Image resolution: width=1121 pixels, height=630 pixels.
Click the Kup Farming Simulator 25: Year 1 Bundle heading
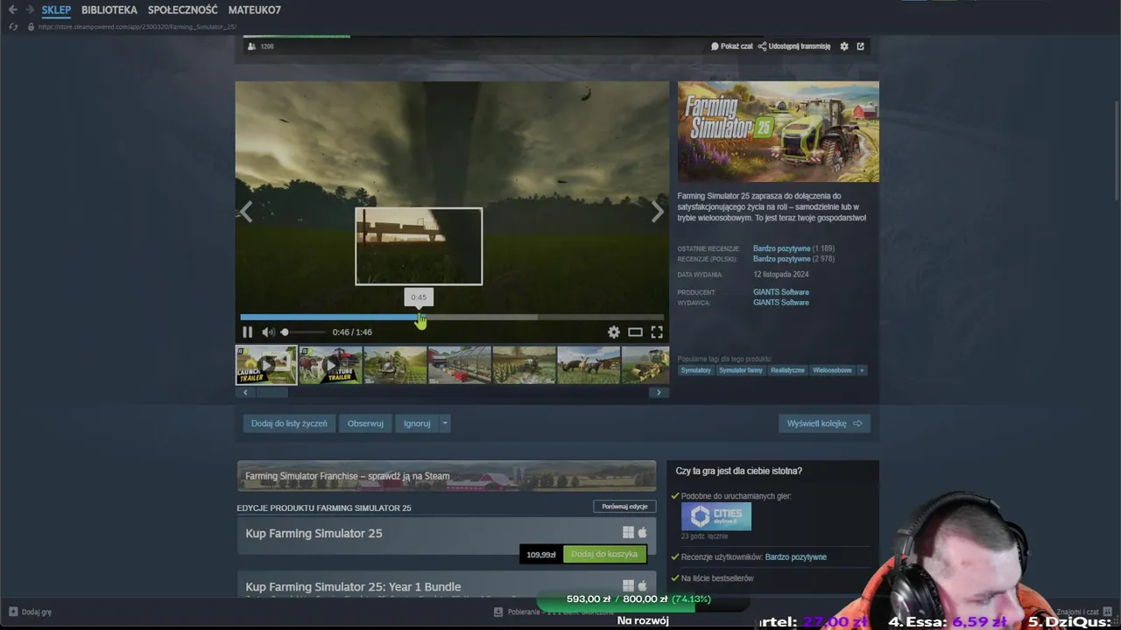[353, 587]
